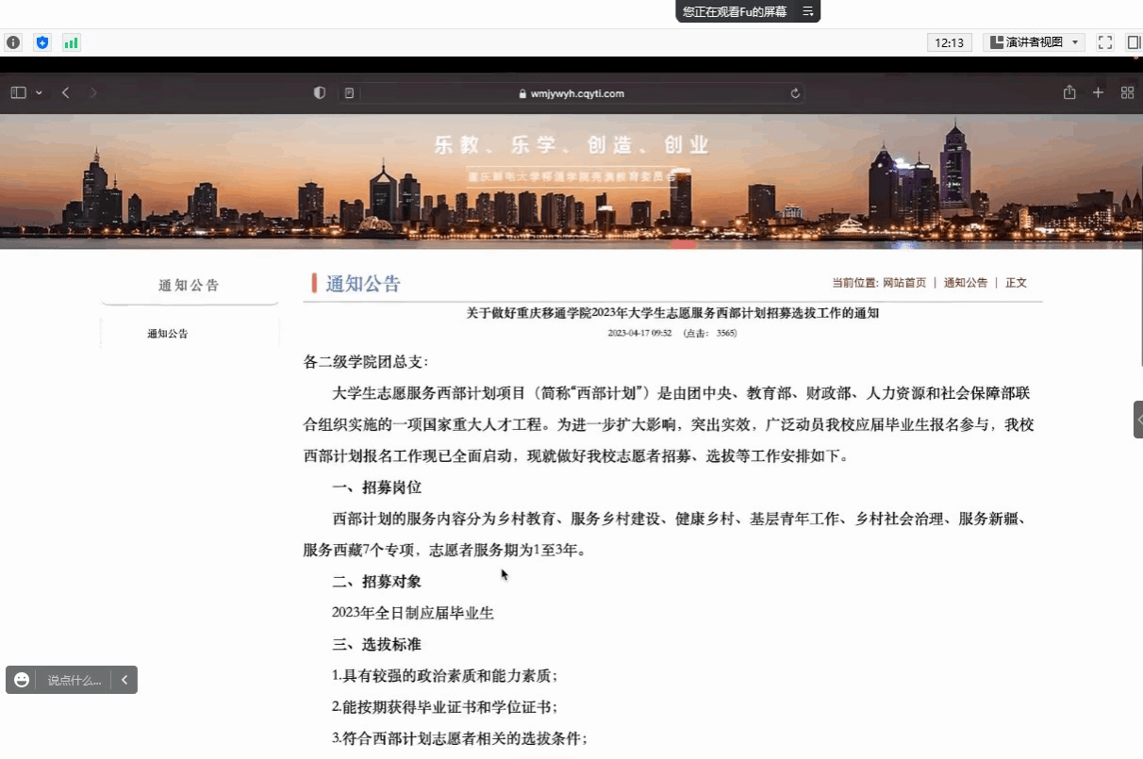Enter full screen with the expand icon
Viewport: 1143px width, 759px height.
[x=1106, y=42]
